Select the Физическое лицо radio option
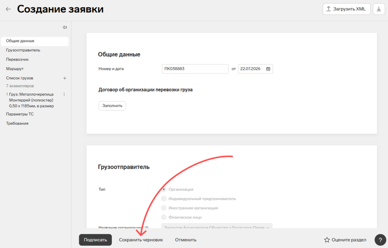This screenshot has height=248, width=388. point(164,217)
